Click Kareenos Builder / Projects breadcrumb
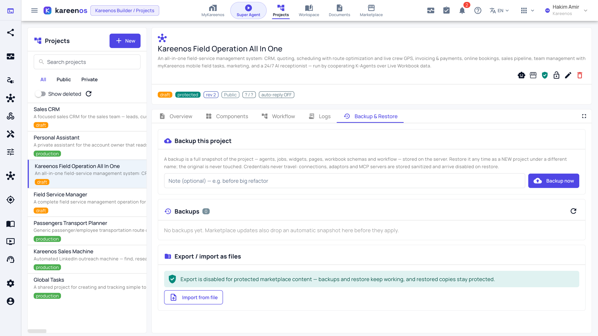598x336 pixels. coord(125,10)
